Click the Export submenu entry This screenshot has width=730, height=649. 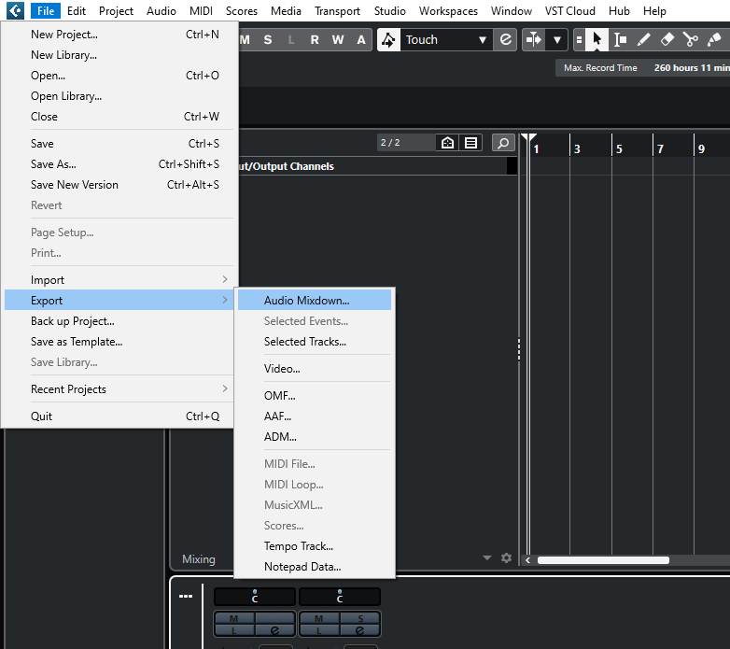(x=119, y=301)
